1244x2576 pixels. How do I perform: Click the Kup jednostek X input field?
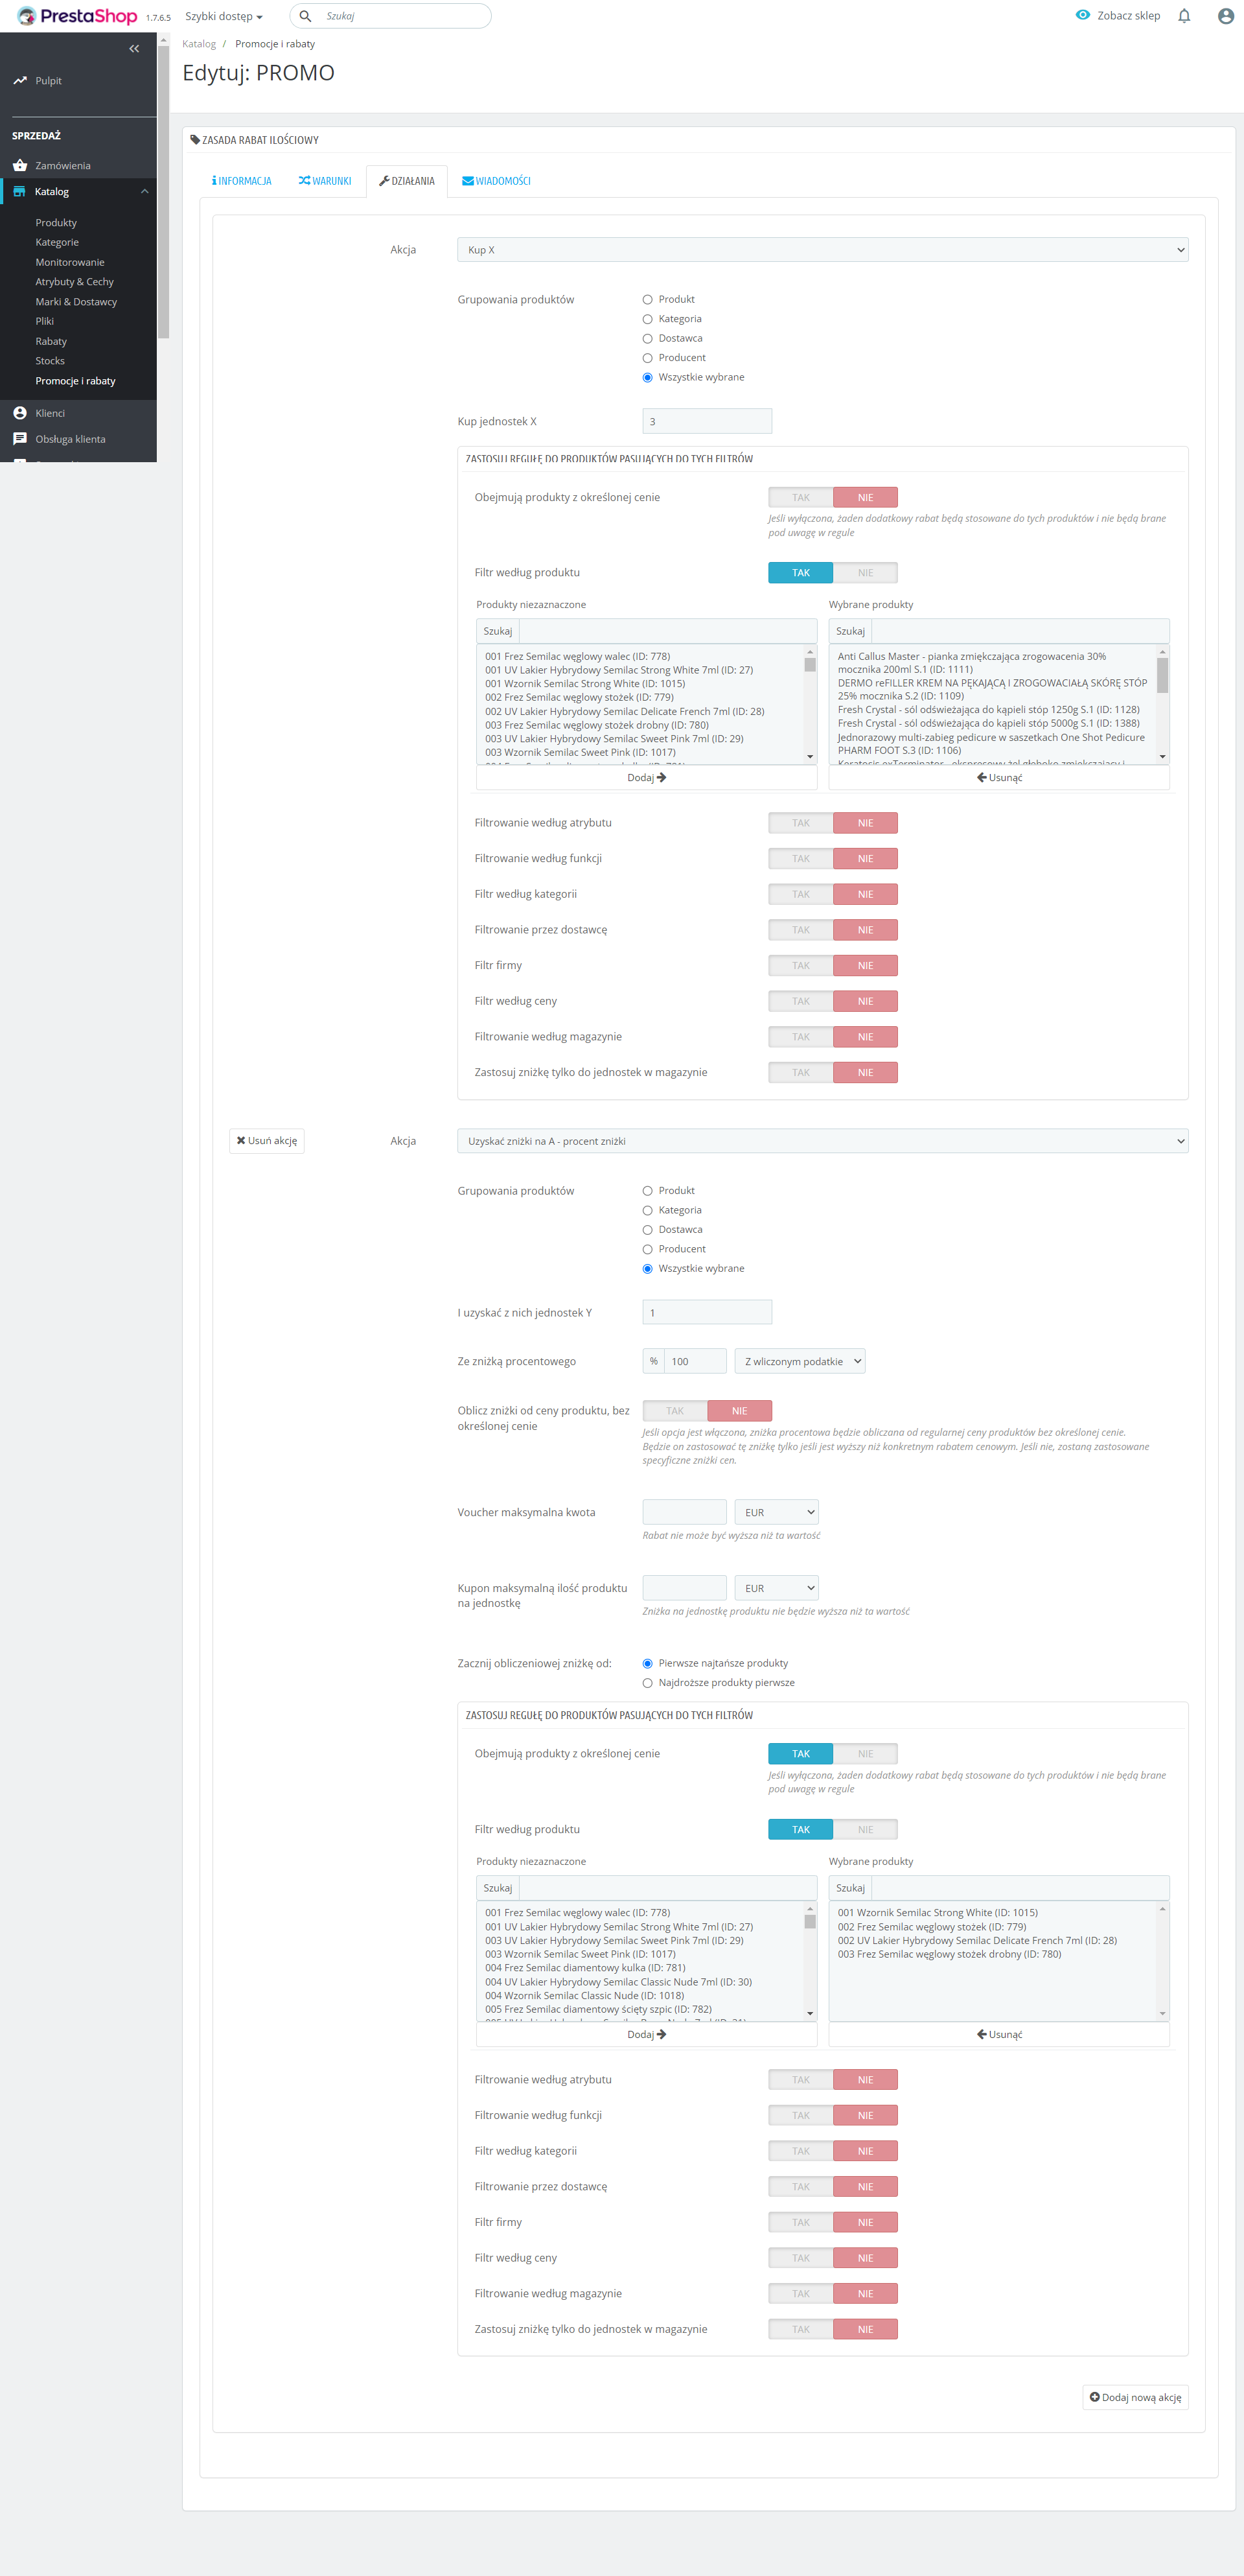point(706,421)
